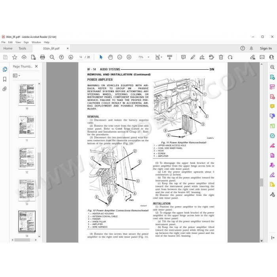Click document scroll up arrow
The image size is (277, 277).
[x=262, y=65]
